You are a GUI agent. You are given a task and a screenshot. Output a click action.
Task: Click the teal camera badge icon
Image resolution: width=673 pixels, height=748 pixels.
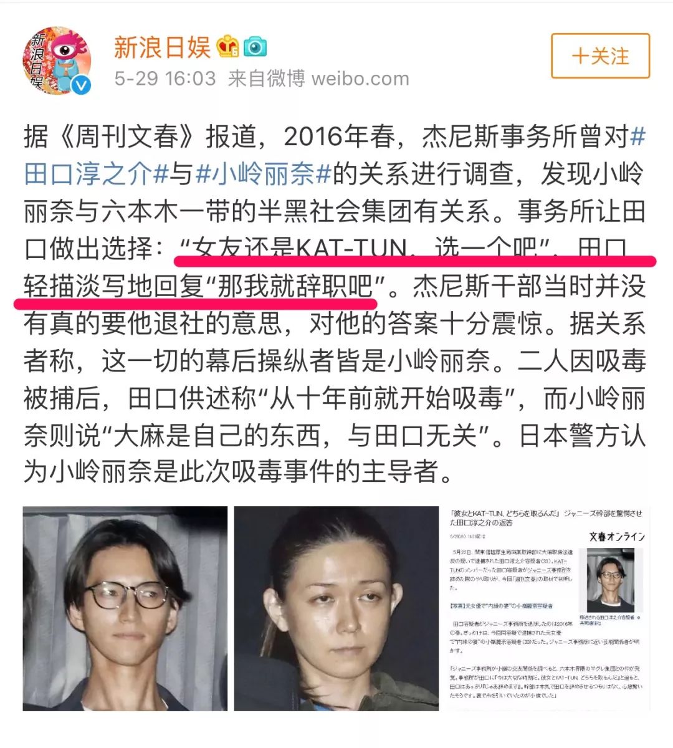255,47
